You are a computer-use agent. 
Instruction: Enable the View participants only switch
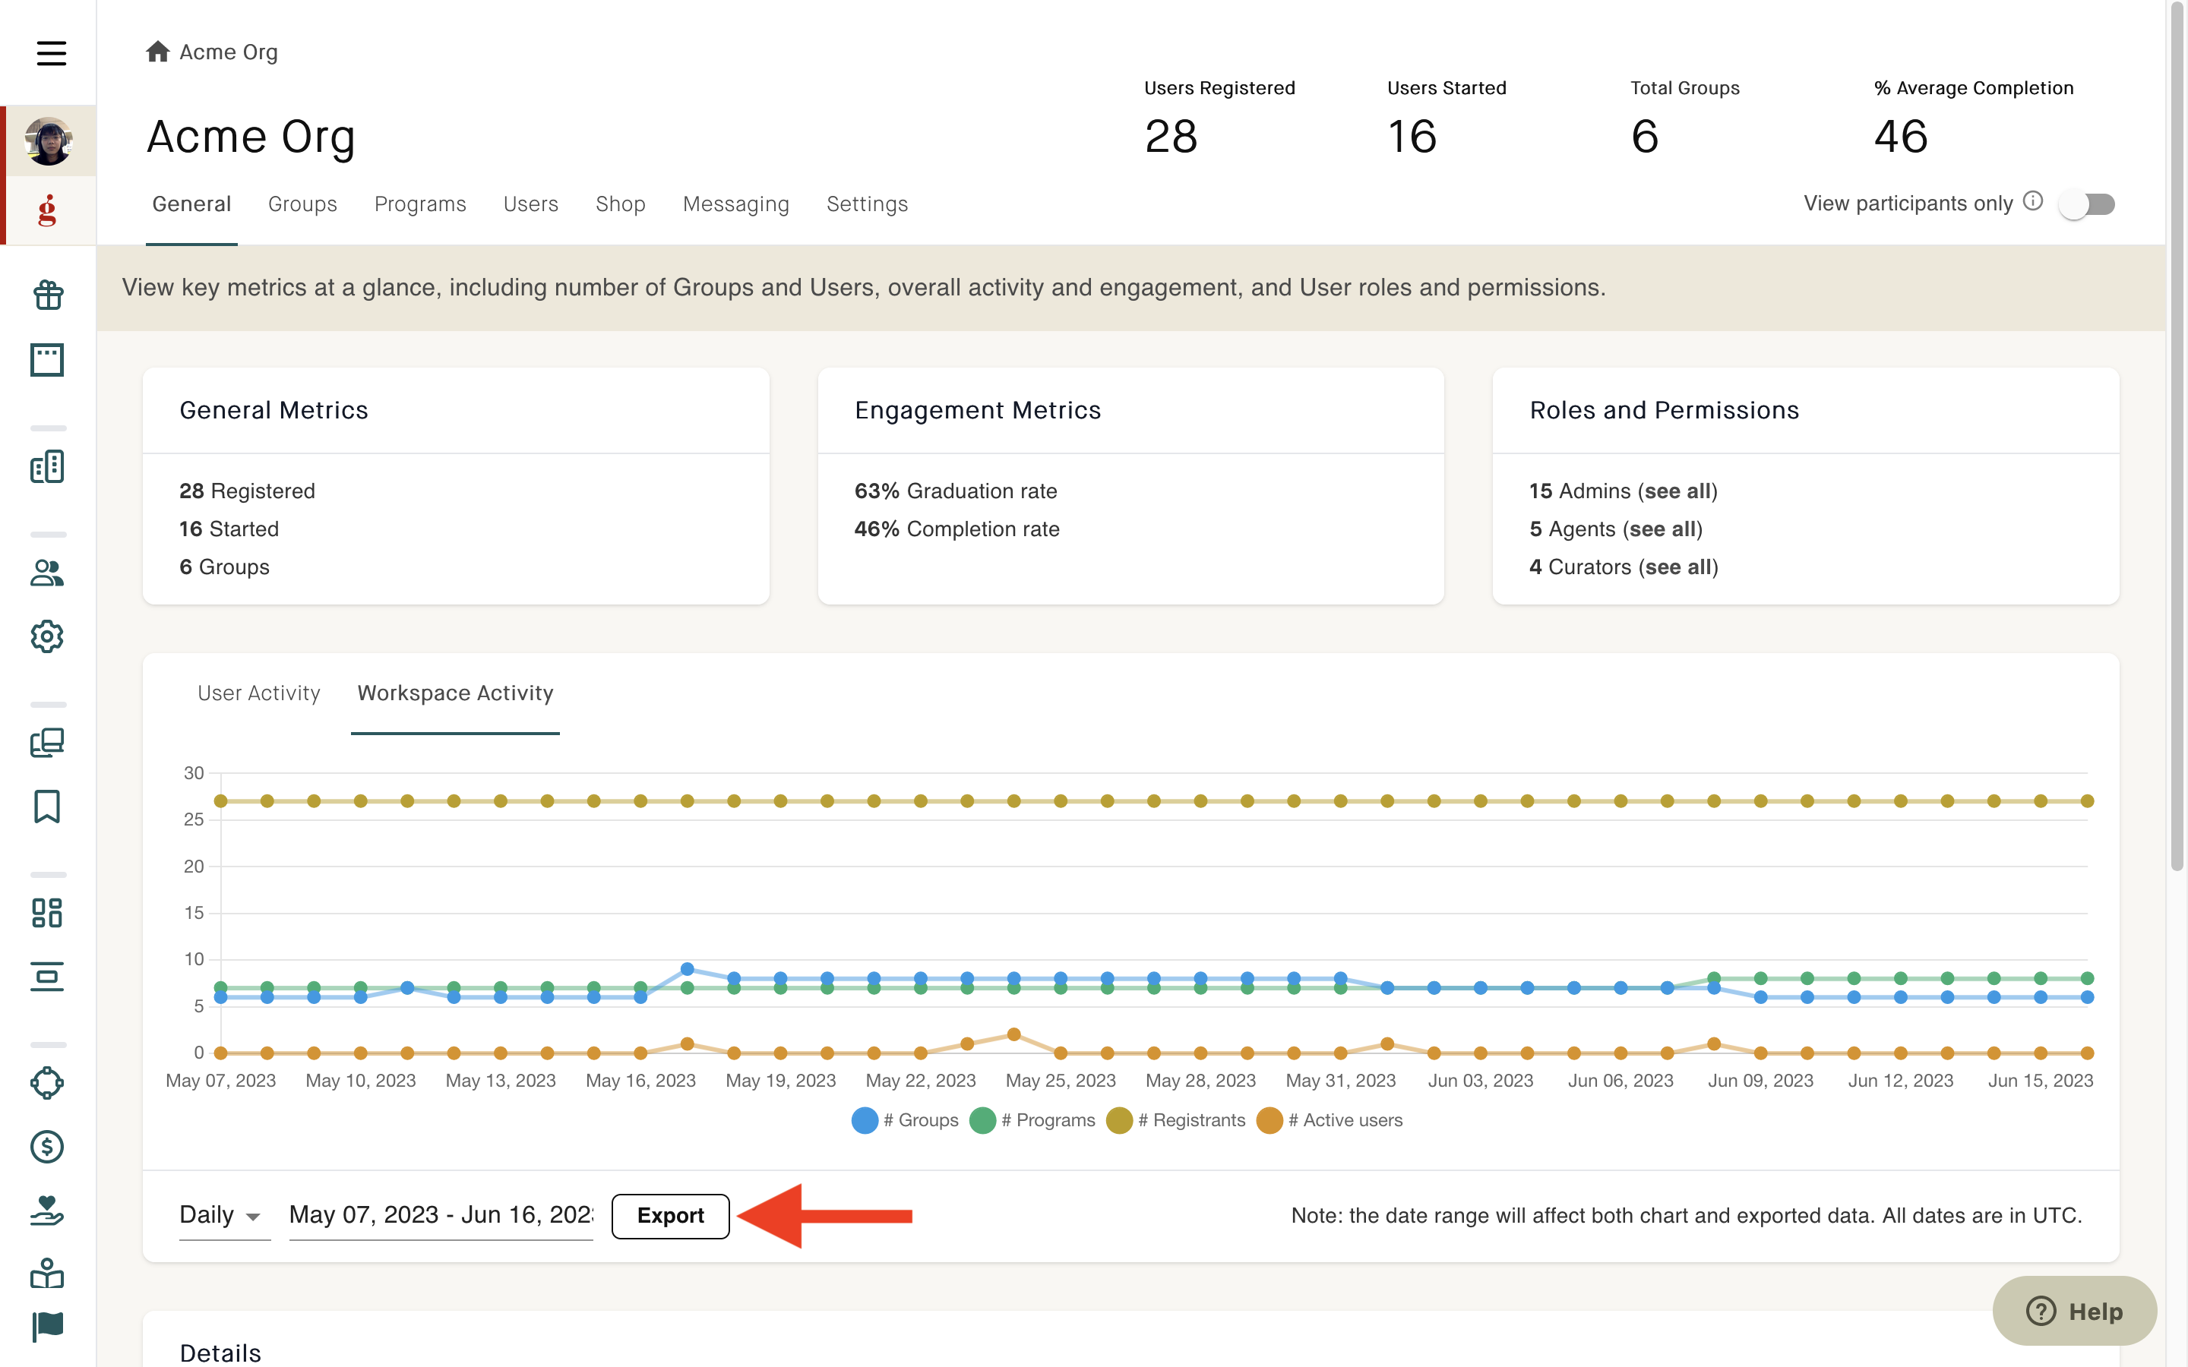pyautogui.click(x=2087, y=204)
